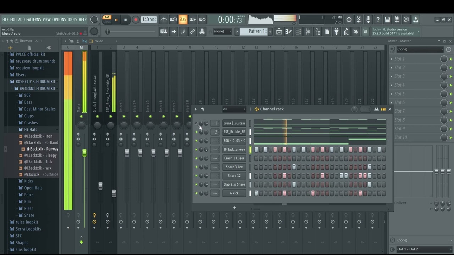
Task: Click the tempo tapper lamp icon
Action: (x=346, y=32)
